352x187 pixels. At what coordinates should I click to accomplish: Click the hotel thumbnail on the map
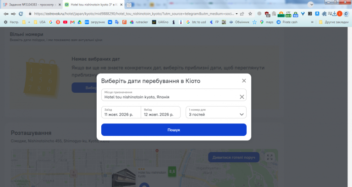pyautogui.click(x=124, y=177)
